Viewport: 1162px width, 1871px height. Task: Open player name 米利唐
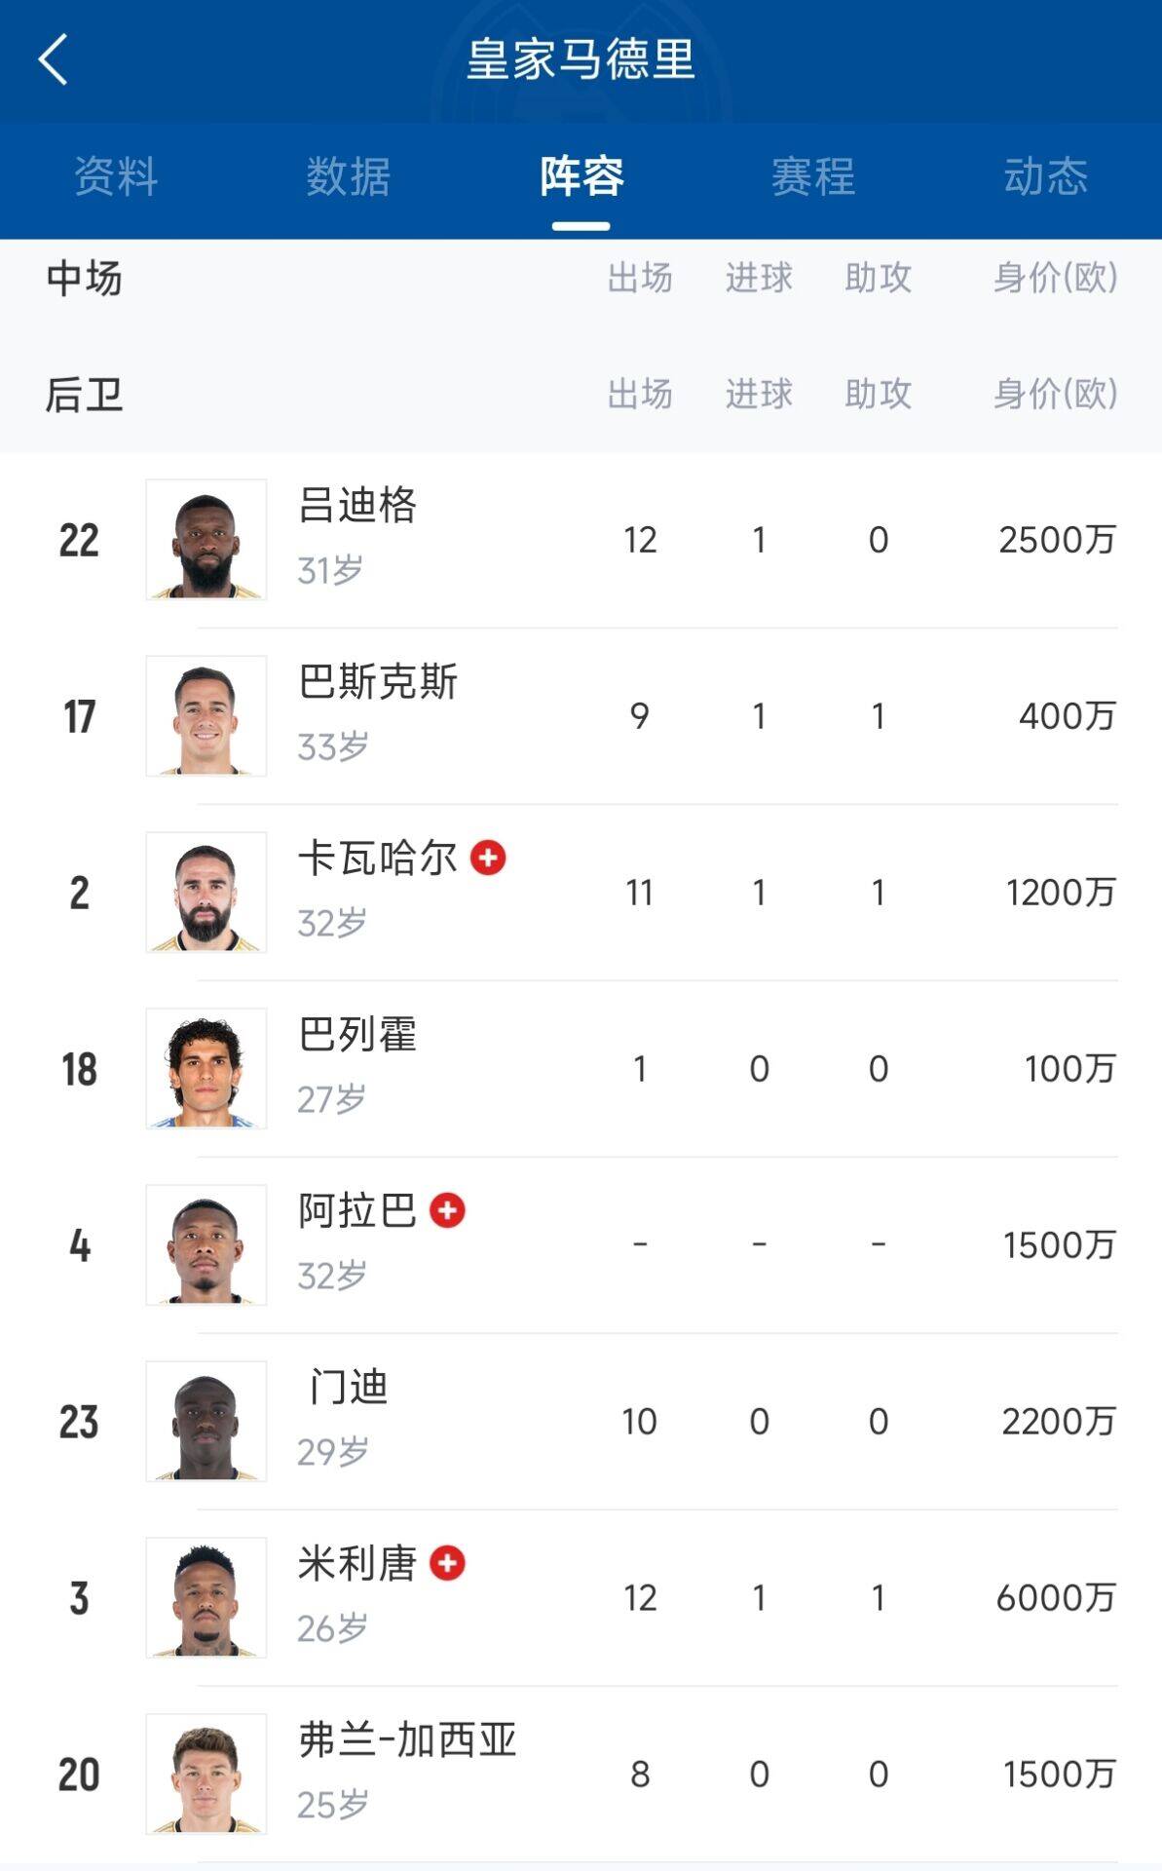coord(357,1564)
